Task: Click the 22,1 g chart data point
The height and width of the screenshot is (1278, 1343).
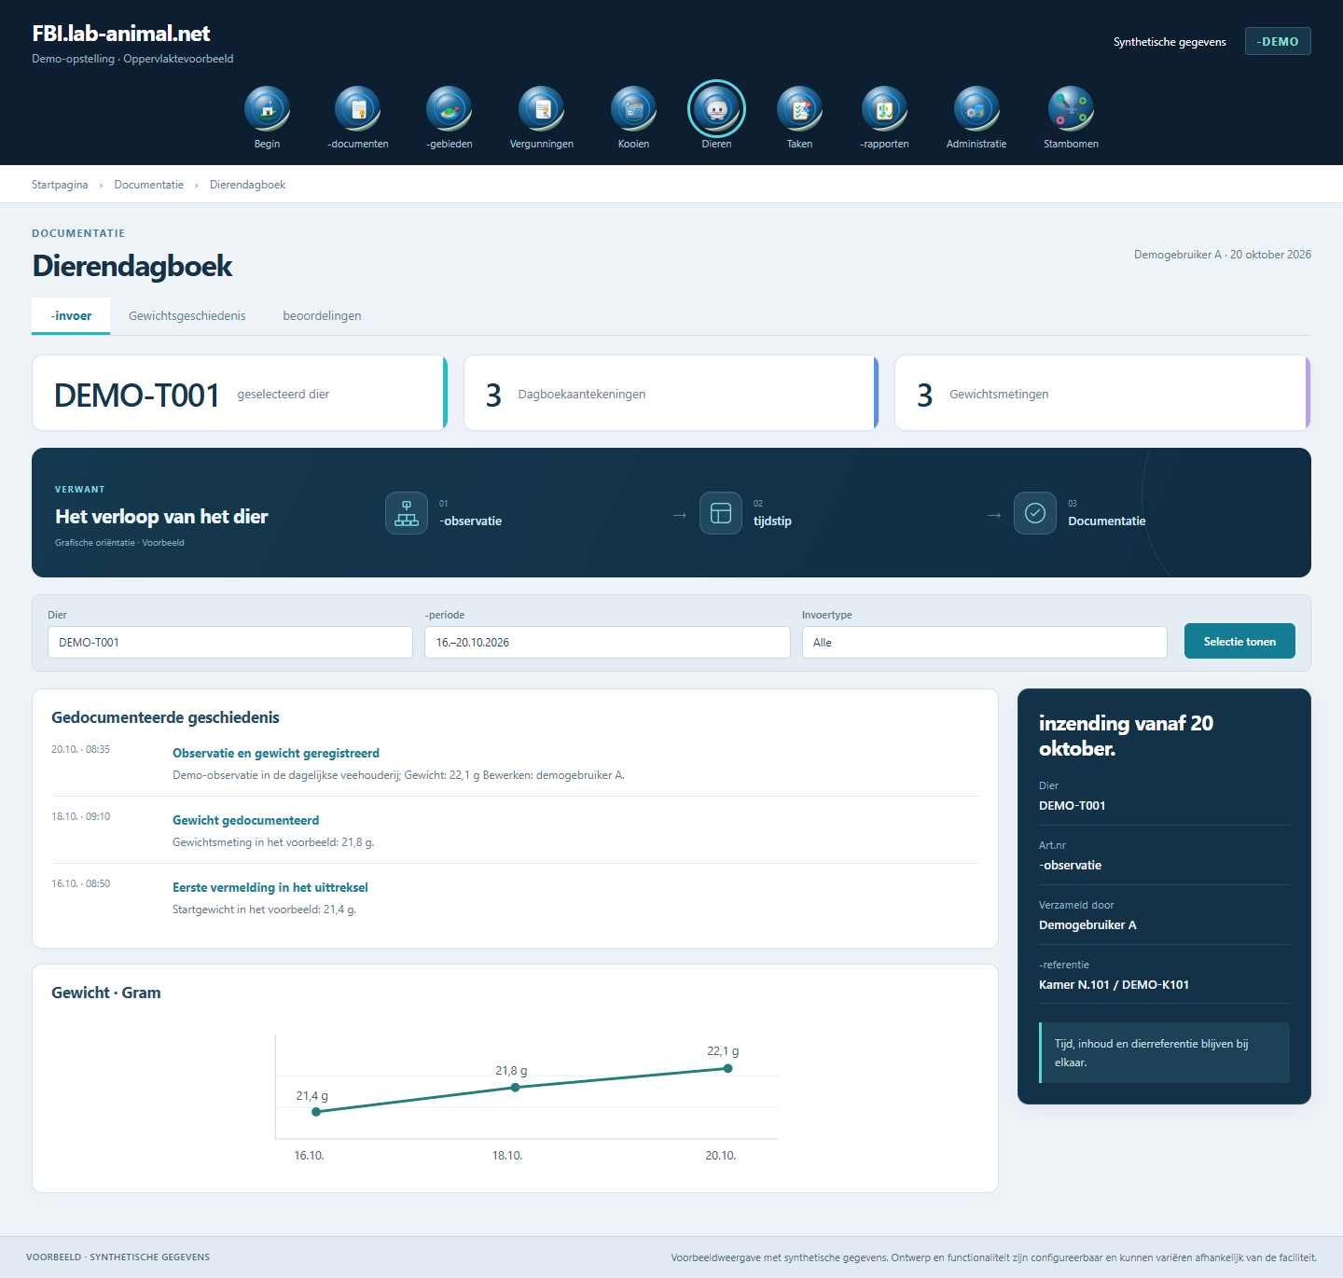Action: click(x=727, y=1068)
